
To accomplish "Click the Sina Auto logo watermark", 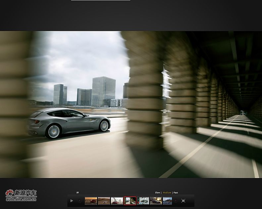I will tap(21, 193).
